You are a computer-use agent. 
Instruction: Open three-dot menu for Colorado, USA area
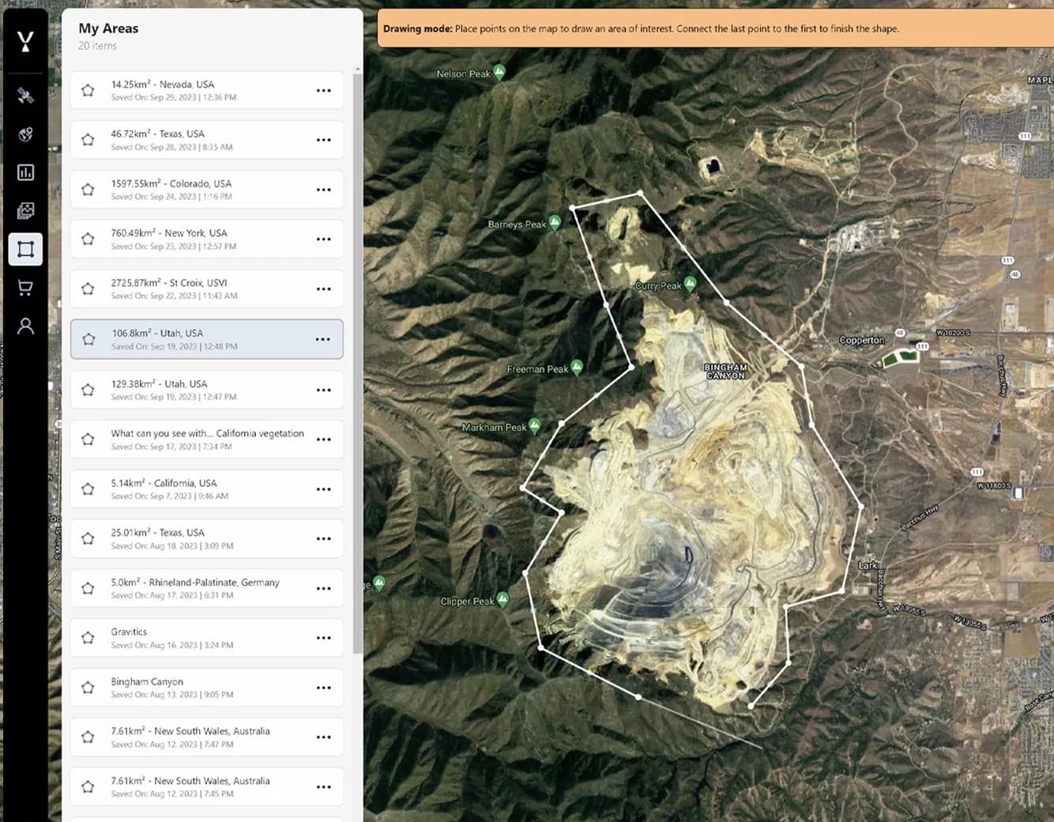323,190
